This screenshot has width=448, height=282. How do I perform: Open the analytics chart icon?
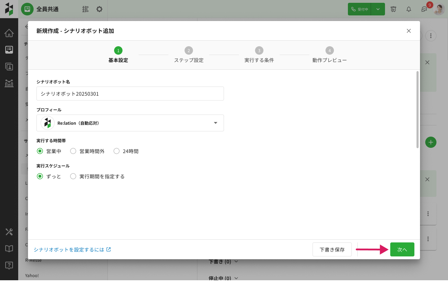click(9, 83)
